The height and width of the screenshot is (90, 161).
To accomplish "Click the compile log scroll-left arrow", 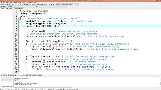I will click(x=14, y=87).
